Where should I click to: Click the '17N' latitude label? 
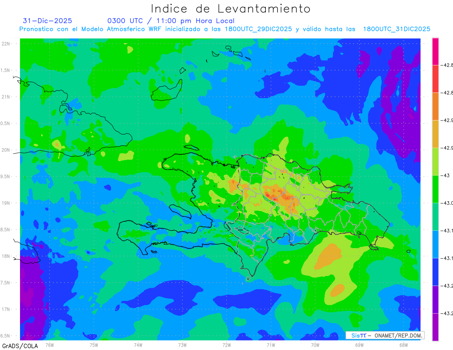(6, 310)
